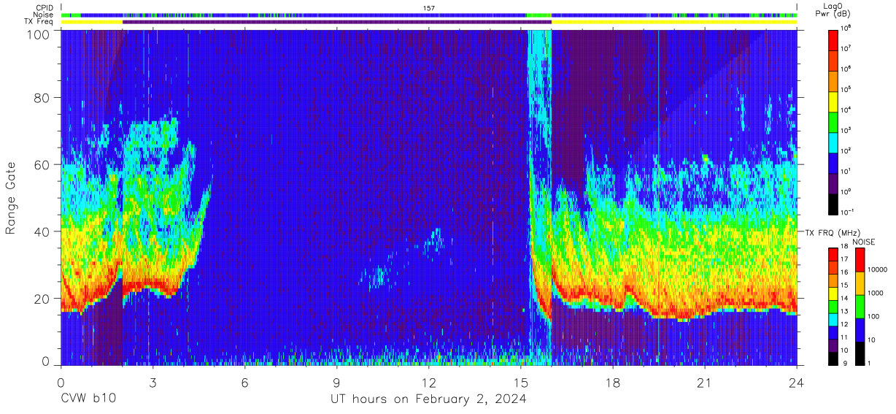Click range gate tick 60 on the y-axis
The width and height of the screenshot is (896, 414).
tap(42, 165)
